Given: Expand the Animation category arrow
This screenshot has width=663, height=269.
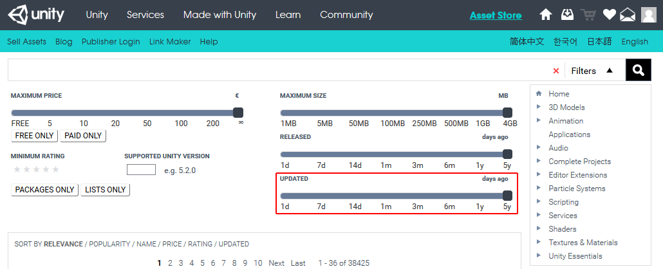Looking at the screenshot, I should click(x=539, y=120).
